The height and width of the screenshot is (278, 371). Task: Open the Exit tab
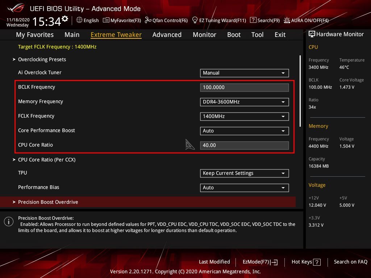pos(280,35)
